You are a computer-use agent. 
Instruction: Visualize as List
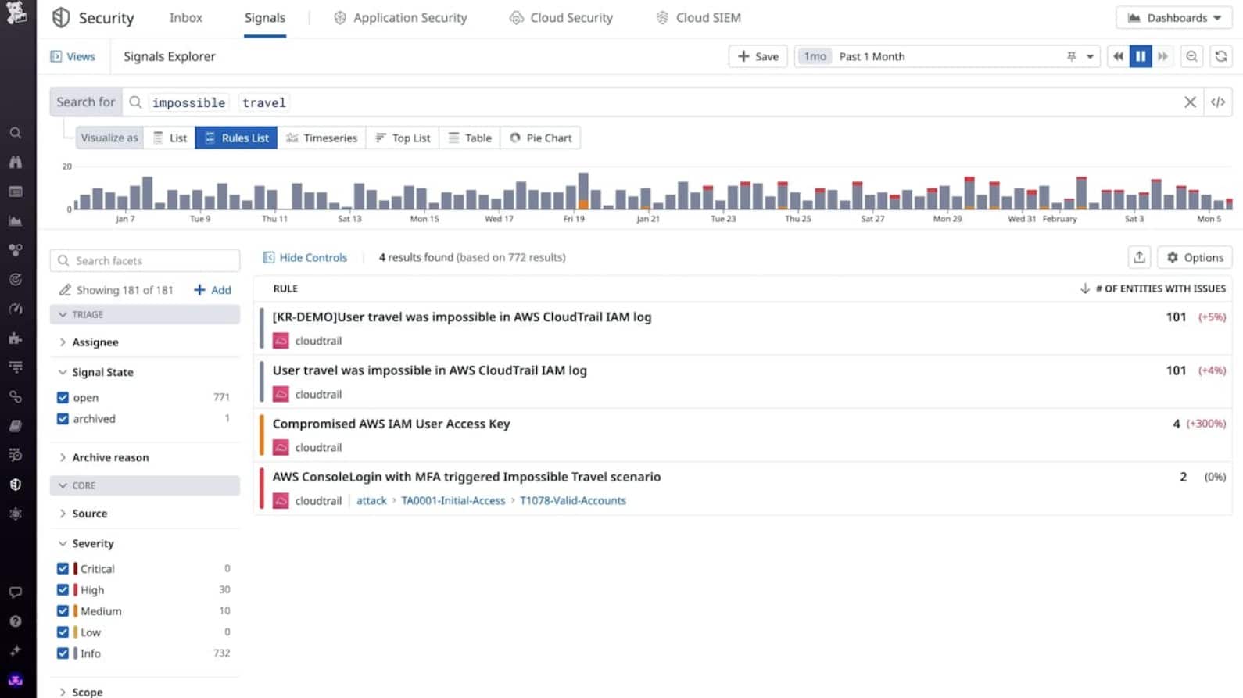click(x=170, y=138)
